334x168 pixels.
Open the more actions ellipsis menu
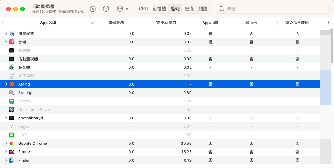coord(122,9)
